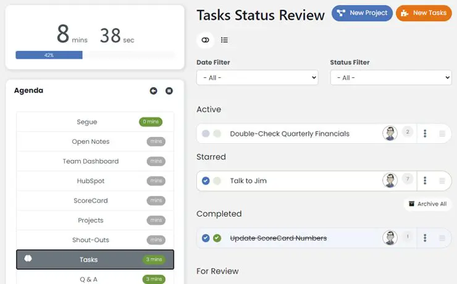Click the 0 mins badge on Segue
Image resolution: width=457 pixels, height=284 pixels.
[151, 122]
